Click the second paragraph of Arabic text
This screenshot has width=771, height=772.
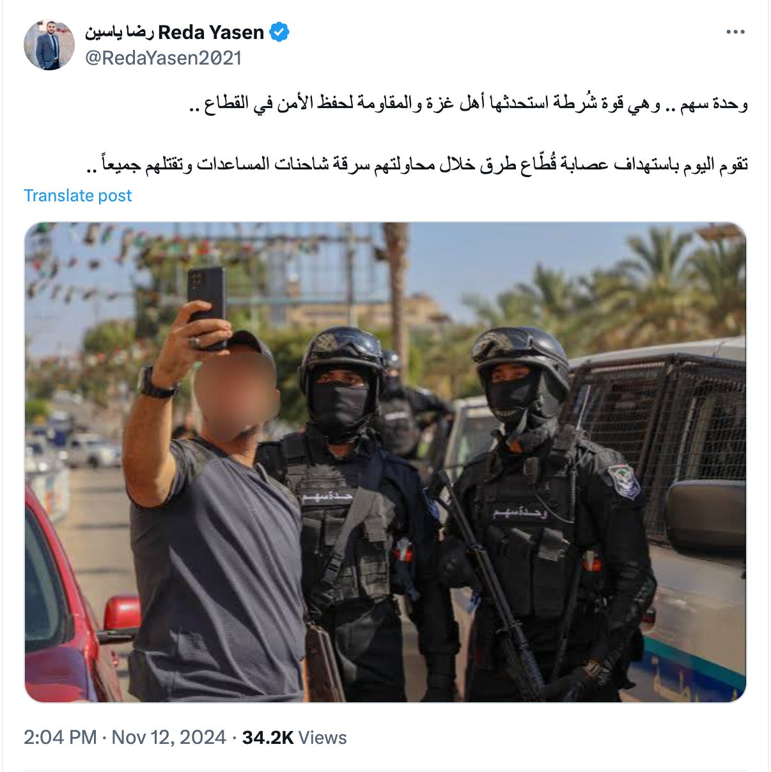coord(416,164)
